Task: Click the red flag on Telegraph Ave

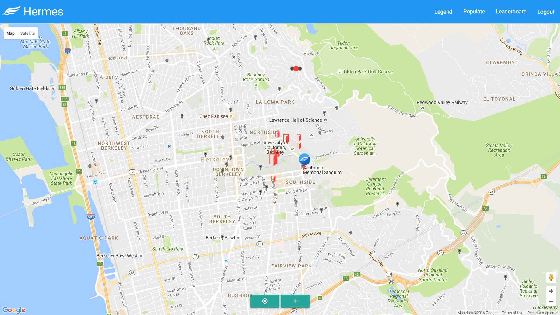Action: (273, 179)
